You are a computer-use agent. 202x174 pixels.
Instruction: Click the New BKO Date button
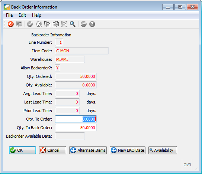tap(128, 150)
